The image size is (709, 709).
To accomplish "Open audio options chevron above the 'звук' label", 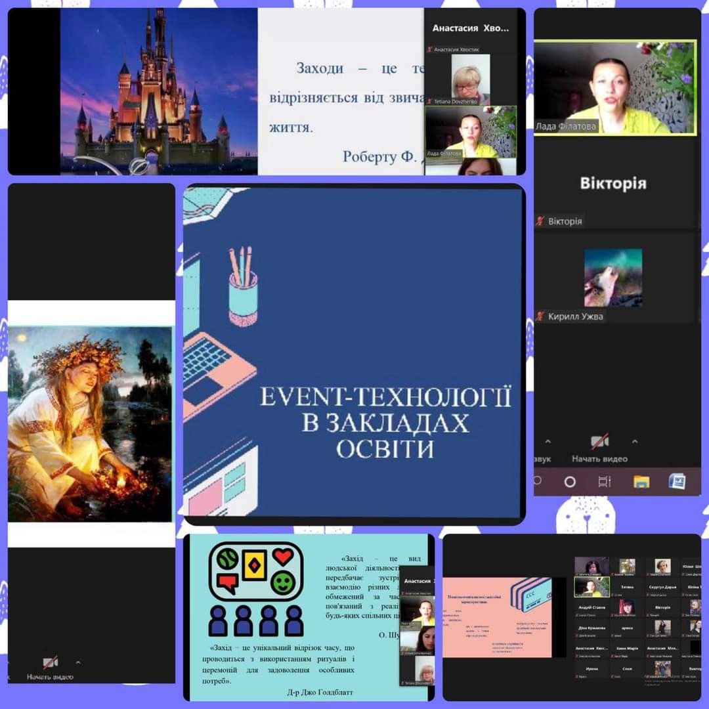I will point(548,442).
